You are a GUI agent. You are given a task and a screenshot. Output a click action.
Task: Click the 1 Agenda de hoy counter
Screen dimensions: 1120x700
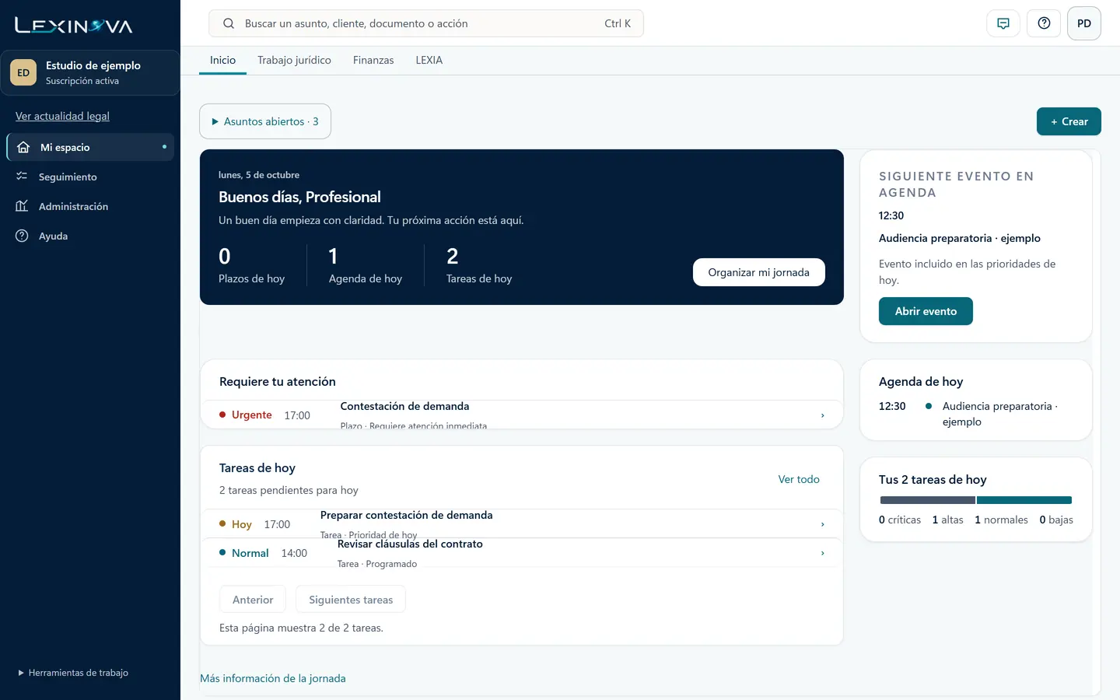tap(366, 266)
